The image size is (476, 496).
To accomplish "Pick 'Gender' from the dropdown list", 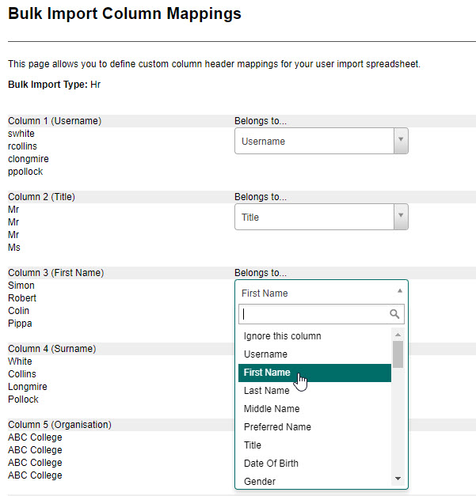I will point(260,481).
